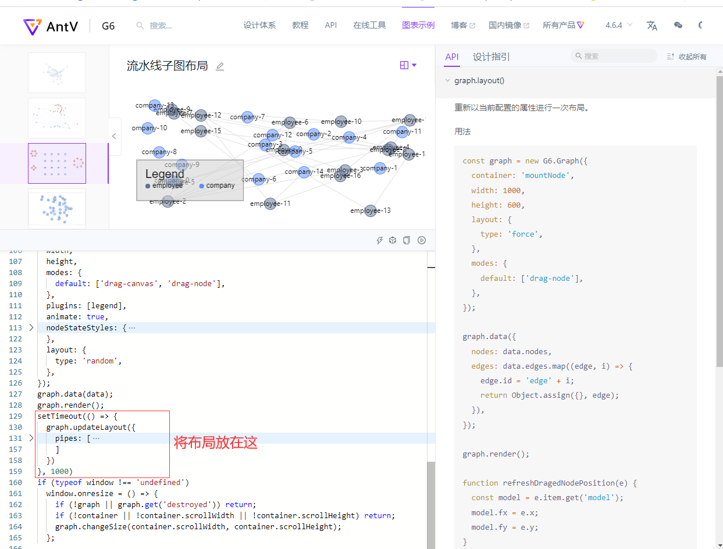Screen dimensions: 723x549
Task: Edit the title with the pencil button
Action: click(219, 67)
